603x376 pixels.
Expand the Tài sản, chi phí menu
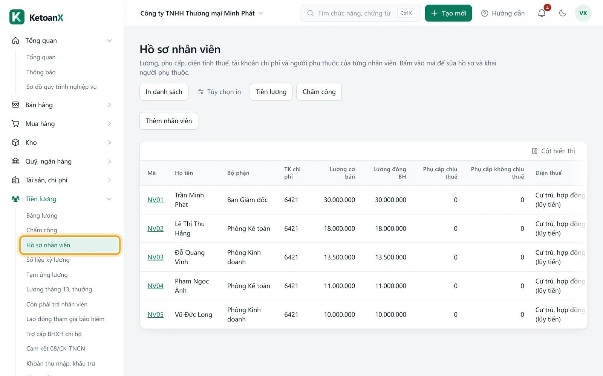(62, 180)
